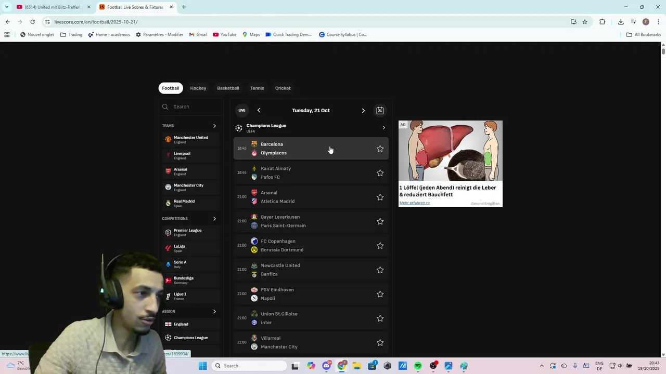Open Premier League competition
The width and height of the screenshot is (666, 374).
coord(190,233)
